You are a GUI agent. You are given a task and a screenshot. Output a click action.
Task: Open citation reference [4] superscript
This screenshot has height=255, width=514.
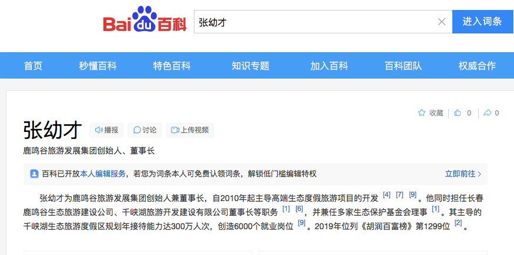(387, 195)
